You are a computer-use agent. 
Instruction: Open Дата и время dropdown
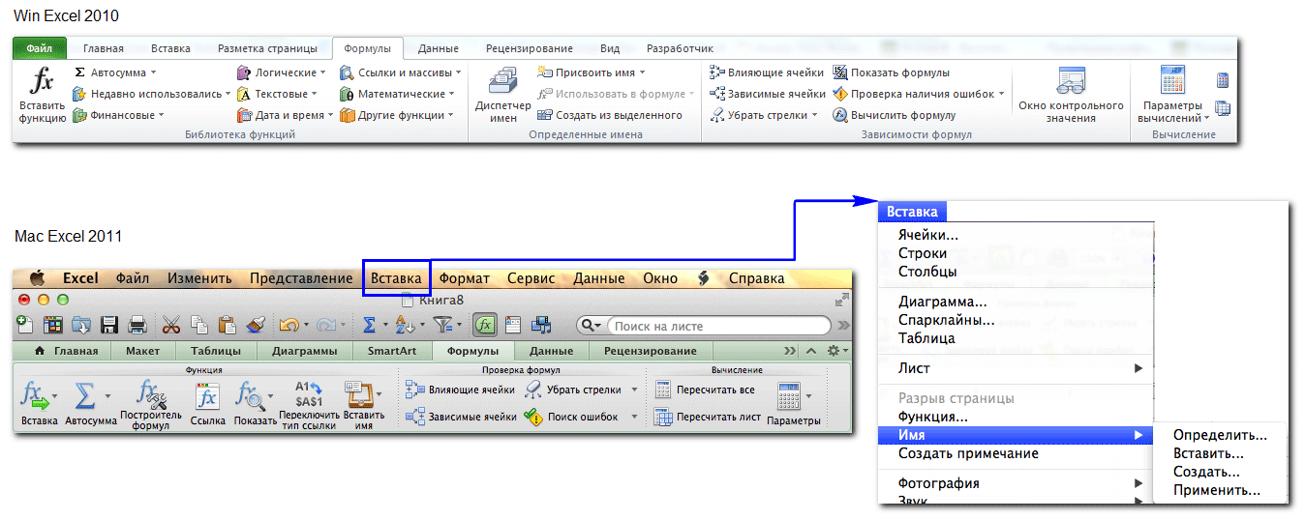[x=286, y=115]
